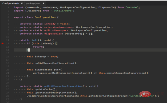
Task: Click this.onDidChangeConfiguration() on line 18
Action: [51, 63]
